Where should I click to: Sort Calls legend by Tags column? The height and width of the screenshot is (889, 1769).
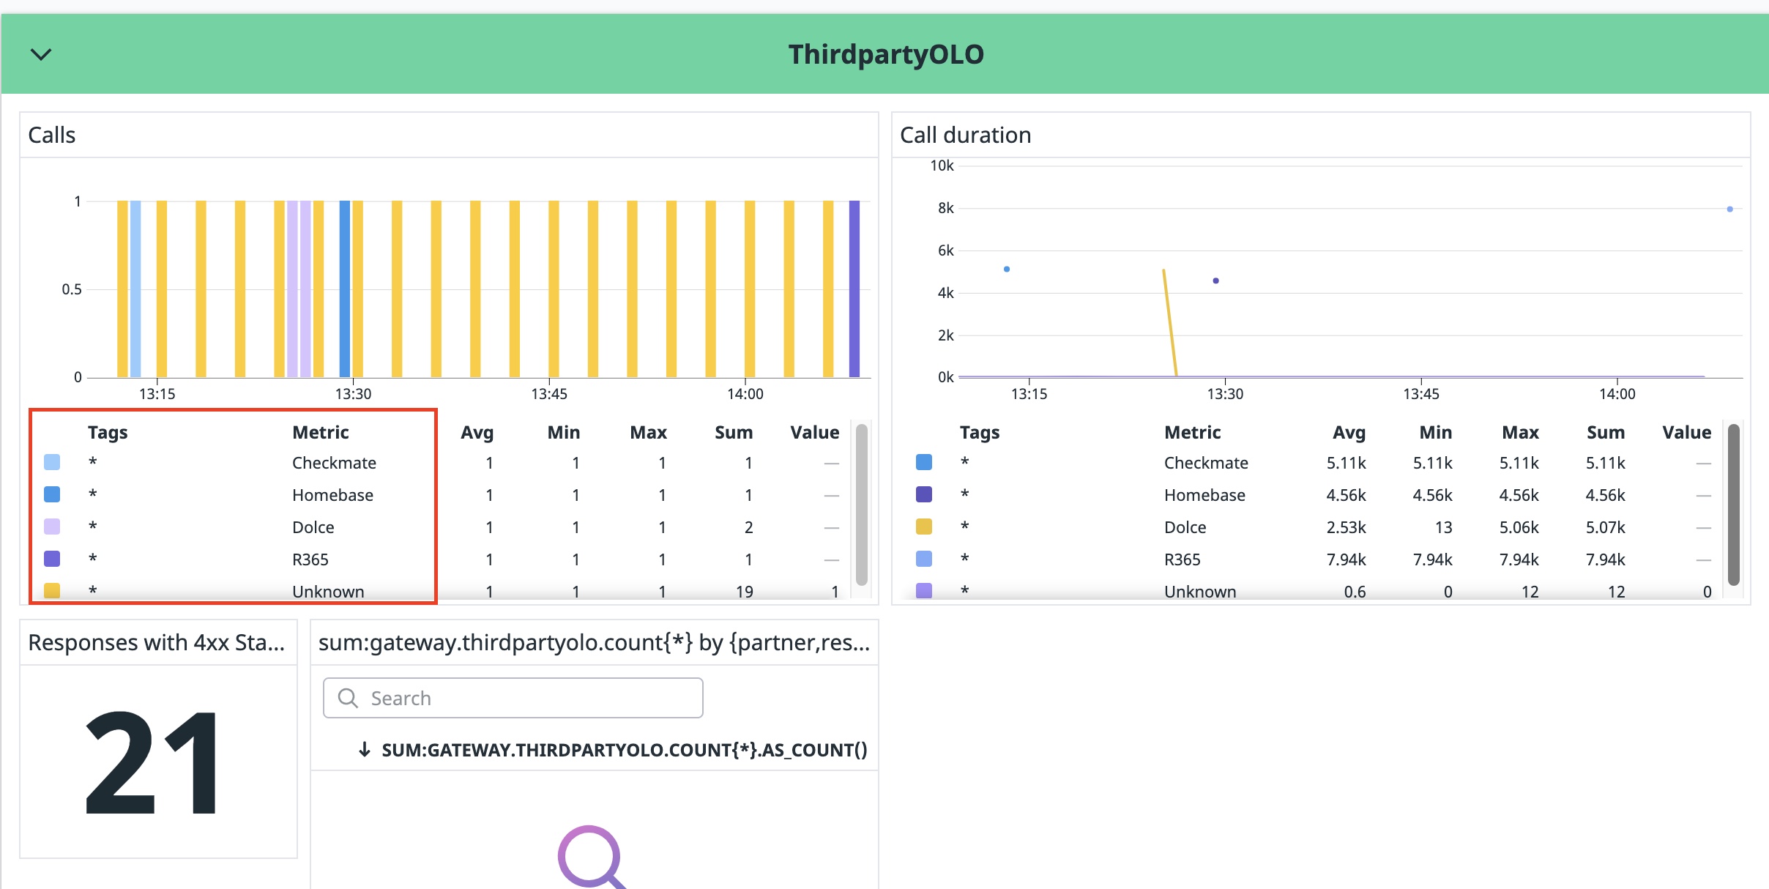[108, 432]
